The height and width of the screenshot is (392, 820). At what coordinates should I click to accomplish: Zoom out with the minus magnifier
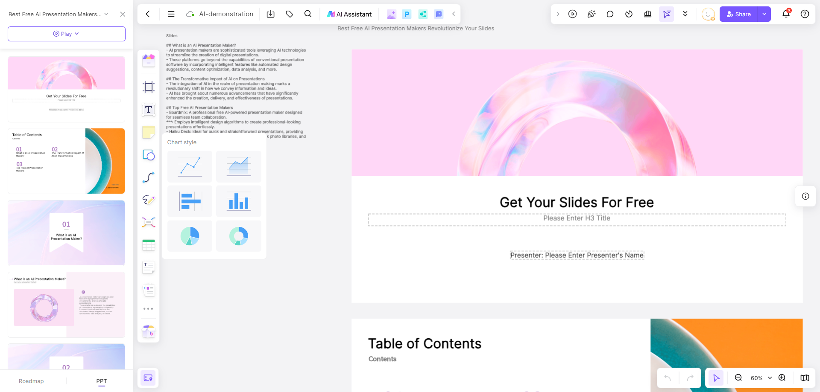pos(738,377)
